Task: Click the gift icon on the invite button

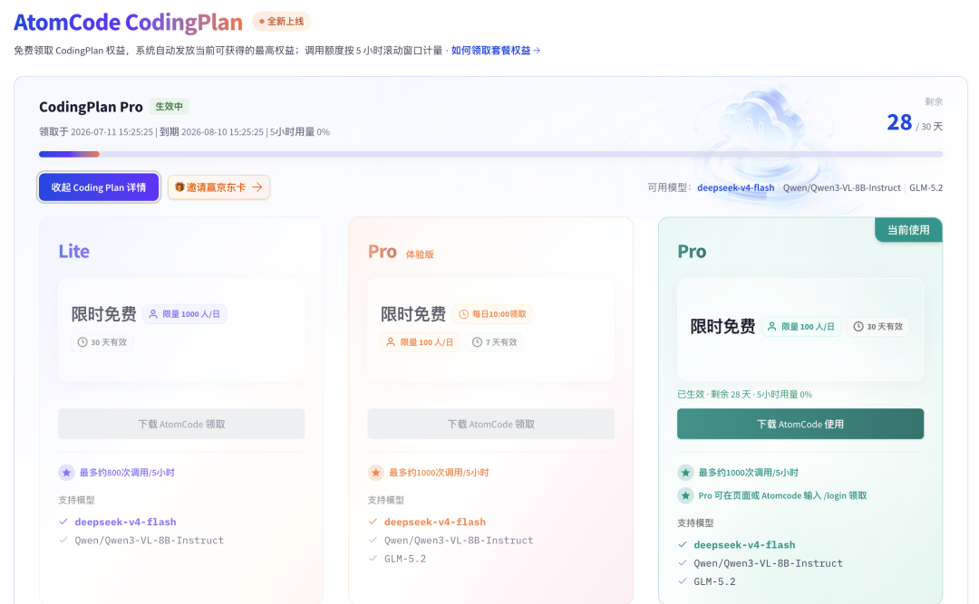Action: point(179,187)
